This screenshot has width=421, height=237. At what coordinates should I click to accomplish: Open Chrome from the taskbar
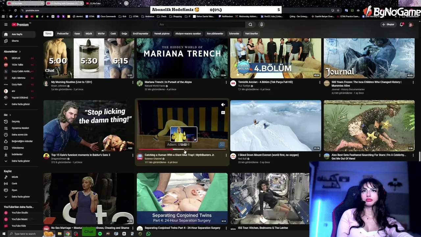tap(68, 234)
